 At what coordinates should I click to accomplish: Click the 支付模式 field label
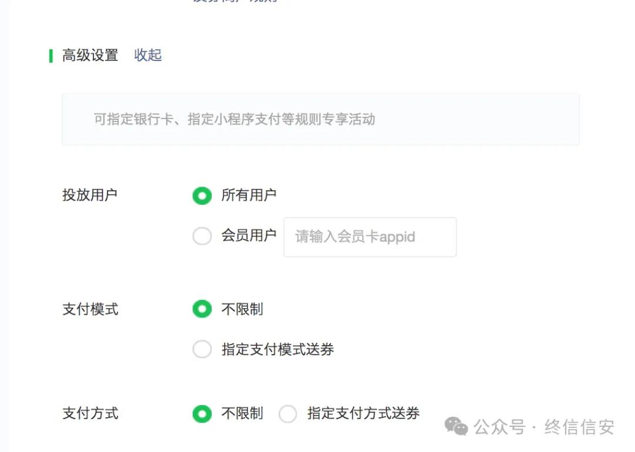pos(89,309)
